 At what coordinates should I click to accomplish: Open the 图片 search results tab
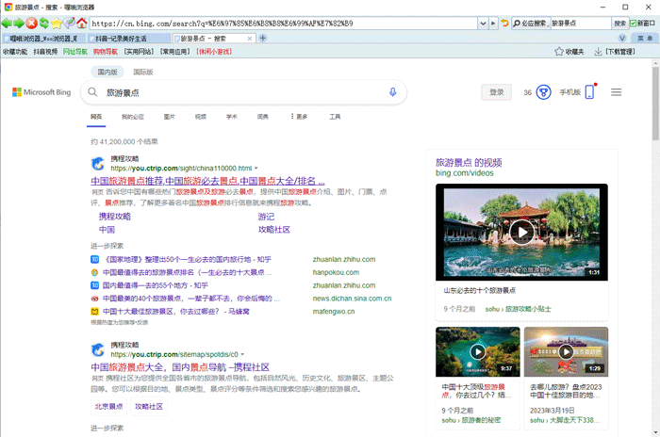pyautogui.click(x=170, y=117)
